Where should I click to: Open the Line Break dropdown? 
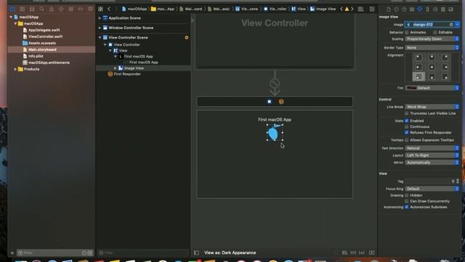click(x=432, y=107)
